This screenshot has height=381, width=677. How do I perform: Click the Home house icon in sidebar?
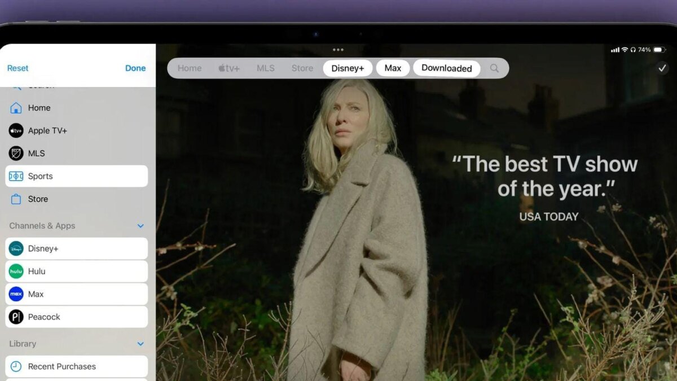[16, 108]
